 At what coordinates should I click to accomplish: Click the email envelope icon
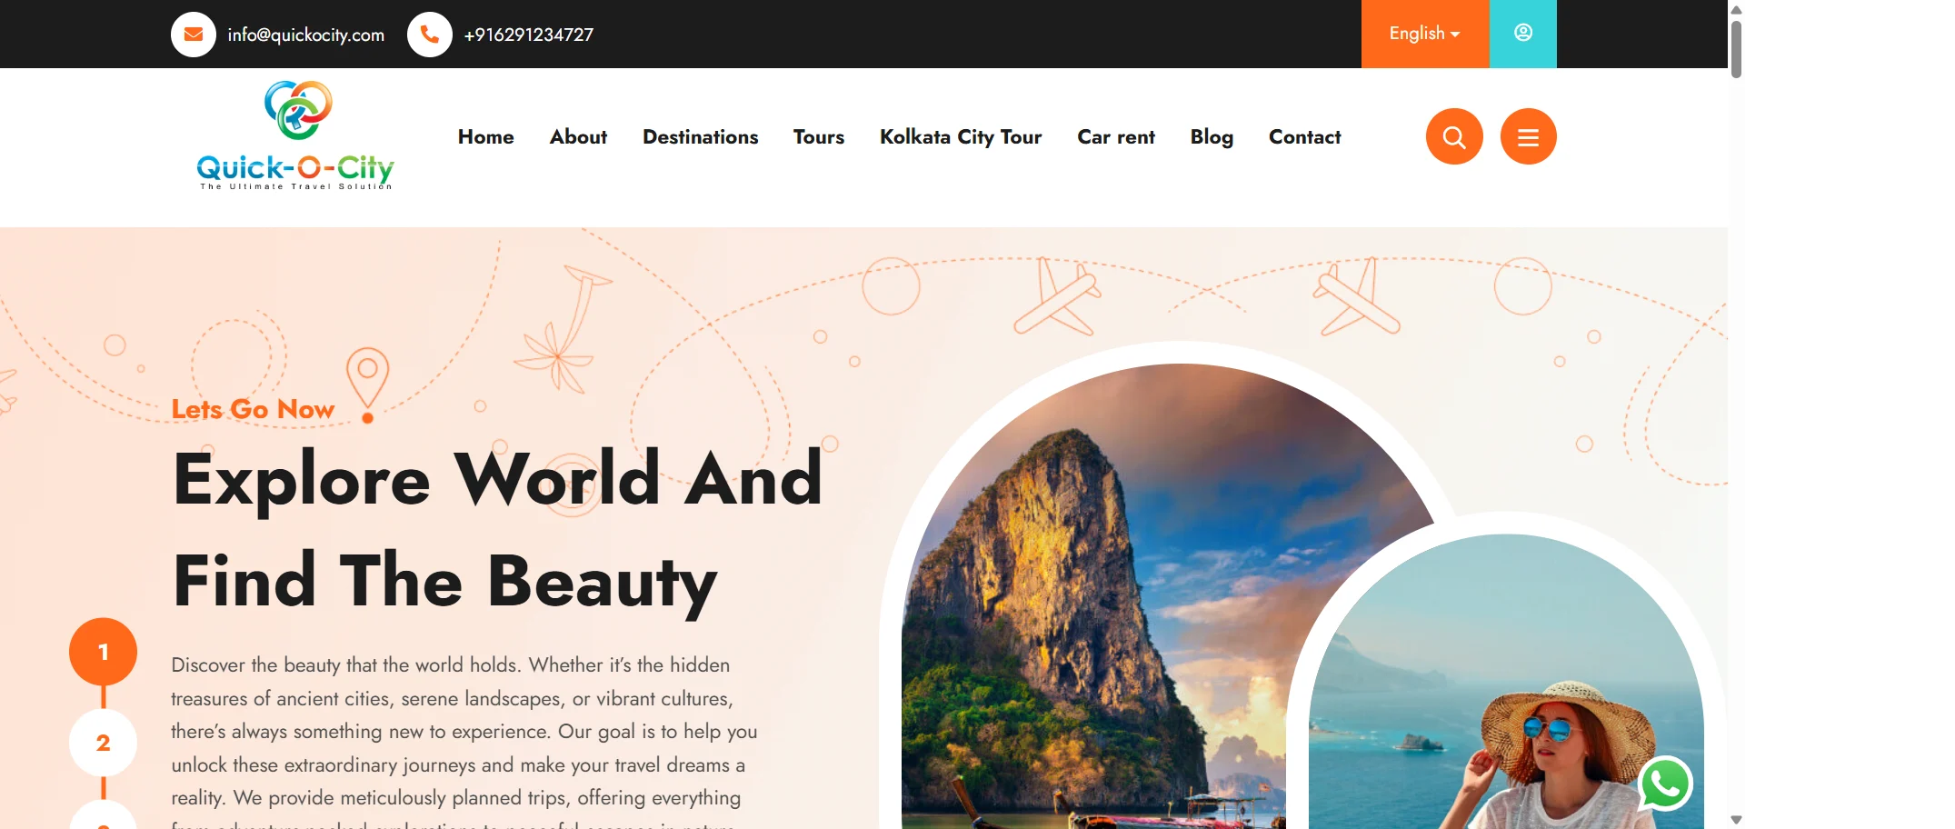194,35
